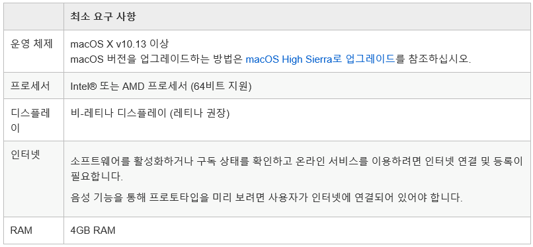
Task: Click the macOS 버전을 업그레이드하는 방법은 text
Action: click(156, 59)
